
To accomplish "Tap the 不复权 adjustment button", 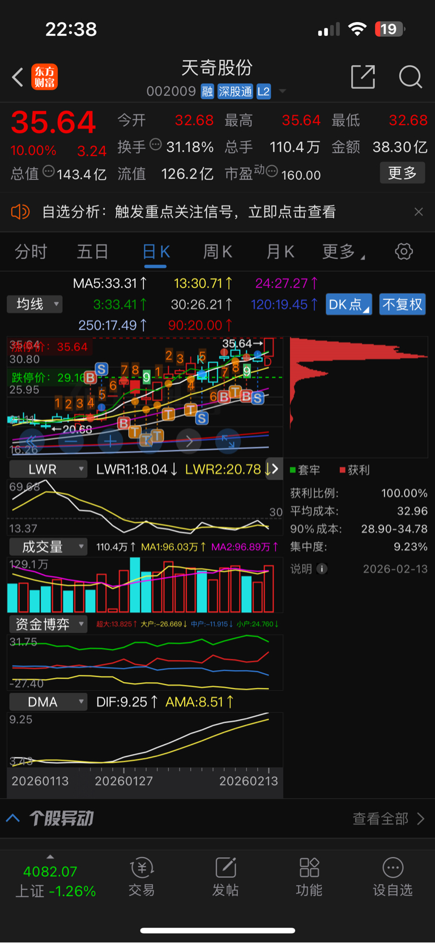I will (x=402, y=305).
